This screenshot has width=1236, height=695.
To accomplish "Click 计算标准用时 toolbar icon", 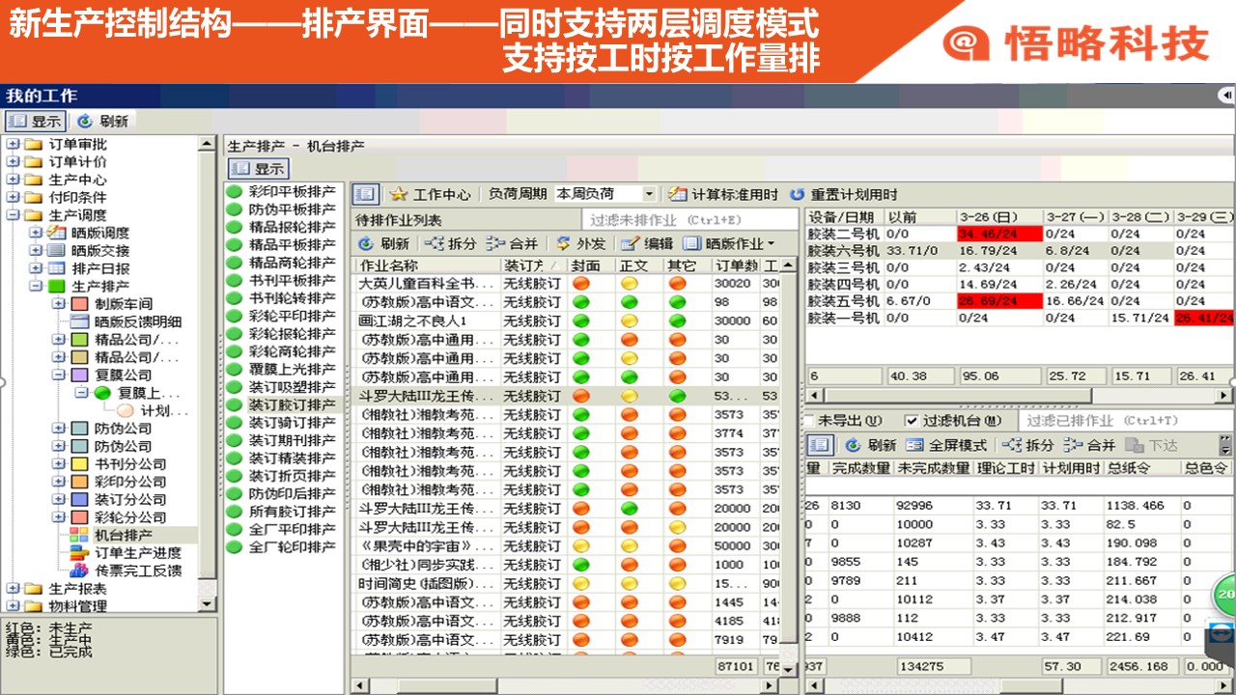I will 678,194.
